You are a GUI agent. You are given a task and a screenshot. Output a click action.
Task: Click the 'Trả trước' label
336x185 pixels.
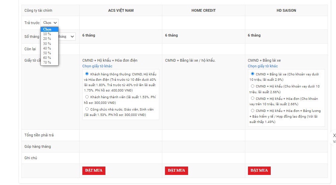[x=32, y=23]
